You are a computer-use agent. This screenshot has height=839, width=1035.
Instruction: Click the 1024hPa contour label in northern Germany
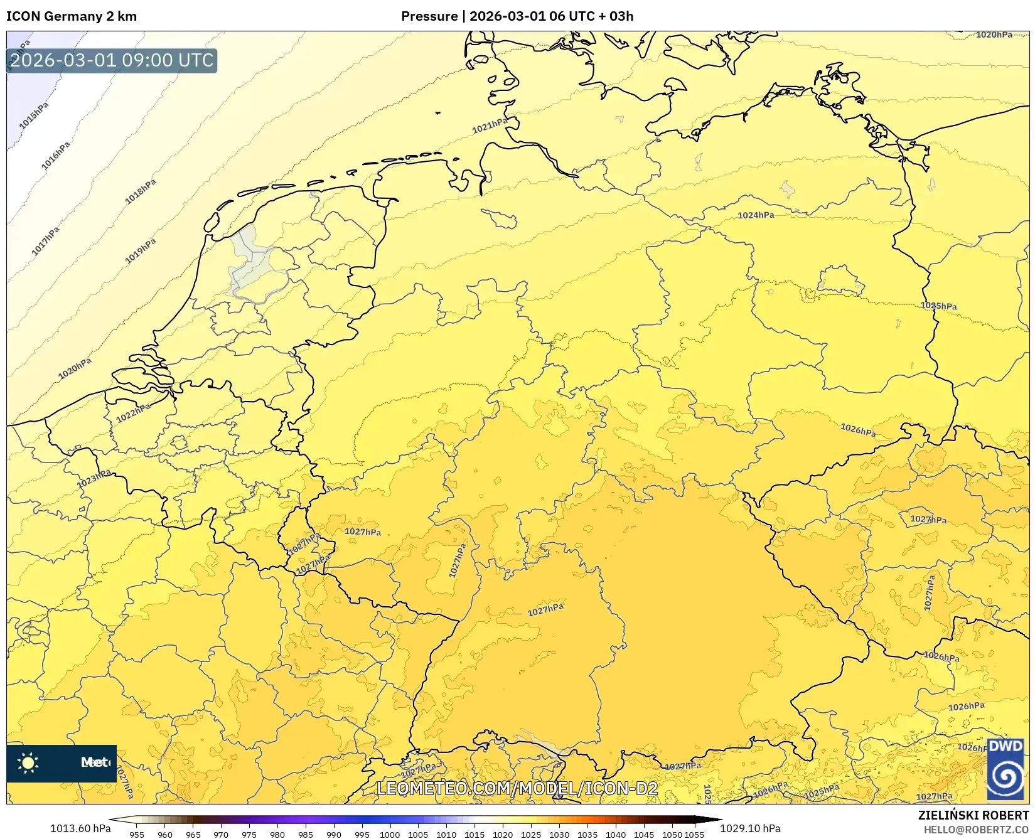(x=756, y=215)
